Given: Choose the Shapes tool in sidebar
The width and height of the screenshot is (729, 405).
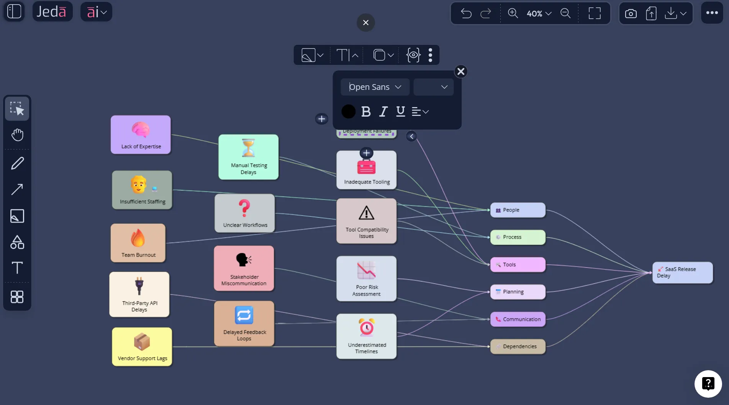Looking at the screenshot, I should coord(17,242).
